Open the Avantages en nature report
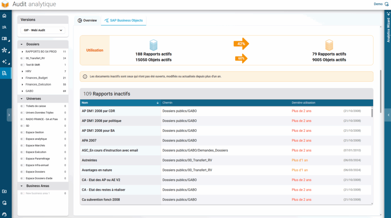 [x=97, y=170]
